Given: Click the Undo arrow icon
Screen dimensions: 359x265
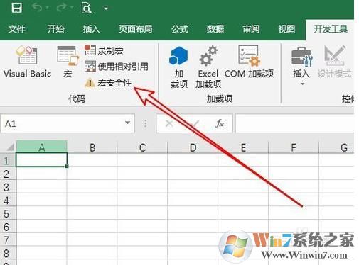Looking at the screenshot, I should tap(38, 8).
